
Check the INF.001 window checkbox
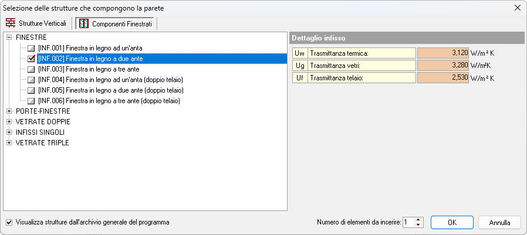pyautogui.click(x=31, y=48)
